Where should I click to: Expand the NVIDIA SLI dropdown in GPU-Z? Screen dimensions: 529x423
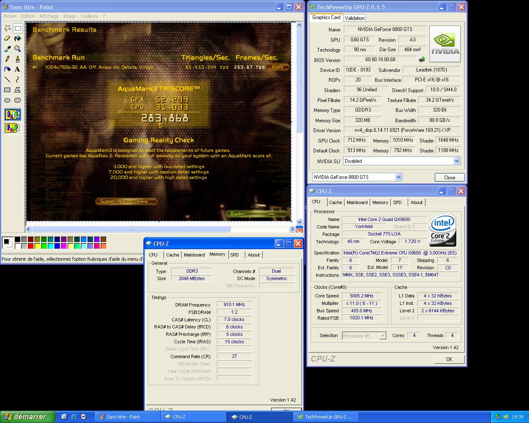[x=457, y=161]
